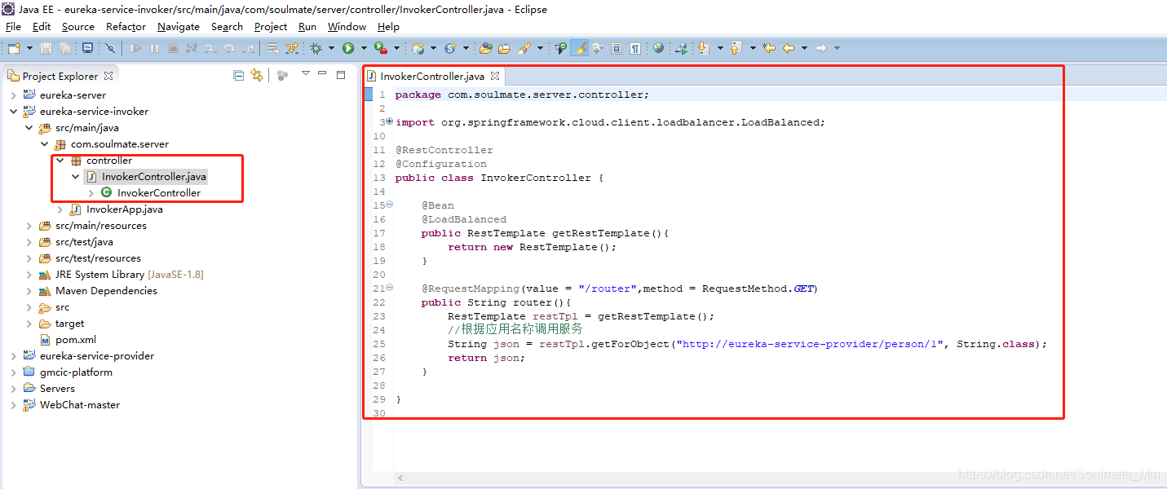Open the Navigate menu
Image resolution: width=1167 pixels, height=489 pixels.
coord(179,27)
